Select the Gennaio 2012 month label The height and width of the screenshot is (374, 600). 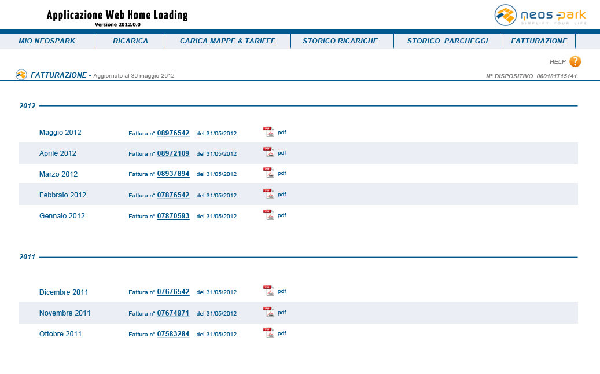(x=62, y=215)
